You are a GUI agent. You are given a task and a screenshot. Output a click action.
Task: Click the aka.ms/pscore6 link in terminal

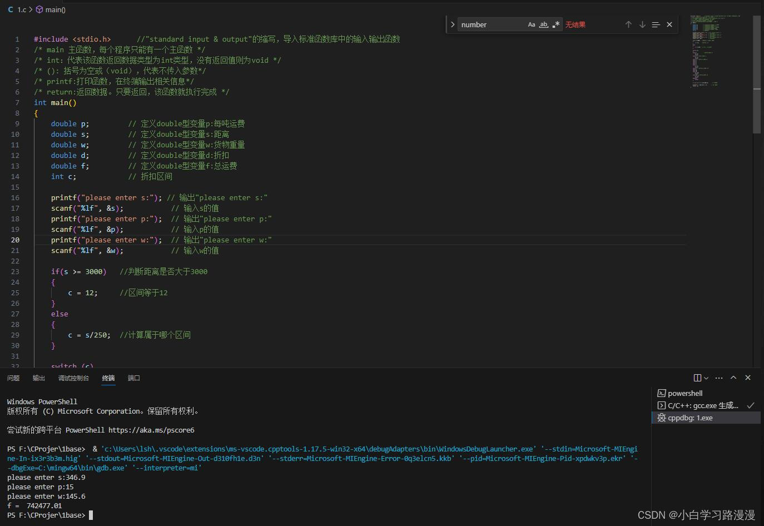pos(151,430)
